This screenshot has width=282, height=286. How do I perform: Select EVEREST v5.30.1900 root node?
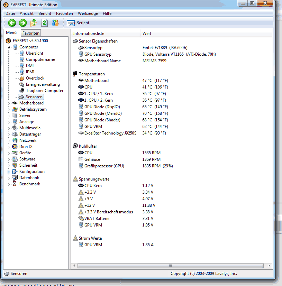(x=30, y=41)
